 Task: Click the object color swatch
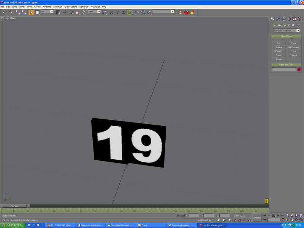(299, 70)
